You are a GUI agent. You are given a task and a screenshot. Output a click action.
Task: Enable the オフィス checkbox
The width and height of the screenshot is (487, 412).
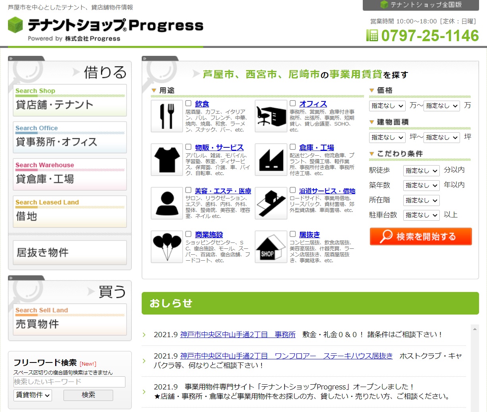coord(293,103)
